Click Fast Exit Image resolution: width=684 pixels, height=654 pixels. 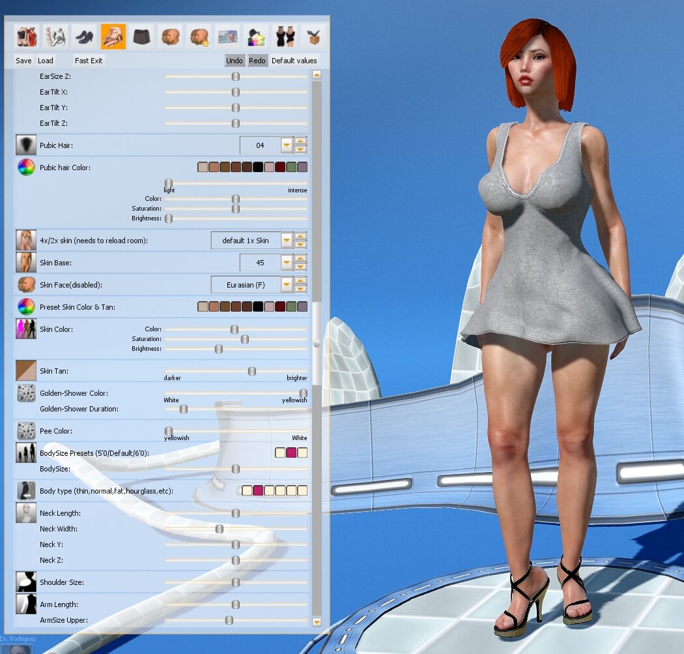[x=89, y=61]
